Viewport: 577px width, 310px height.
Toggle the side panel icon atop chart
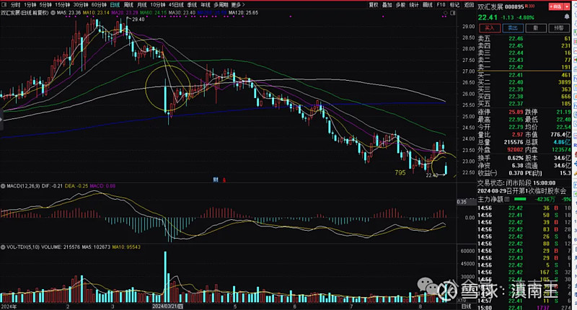[x=453, y=13]
